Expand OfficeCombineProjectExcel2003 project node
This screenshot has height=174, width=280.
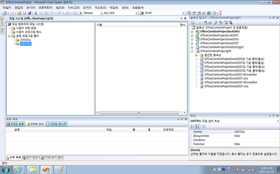coord(192,32)
